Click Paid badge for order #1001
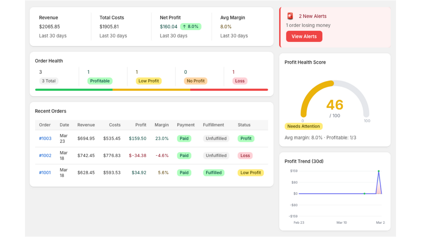421x237 pixels. click(184, 173)
